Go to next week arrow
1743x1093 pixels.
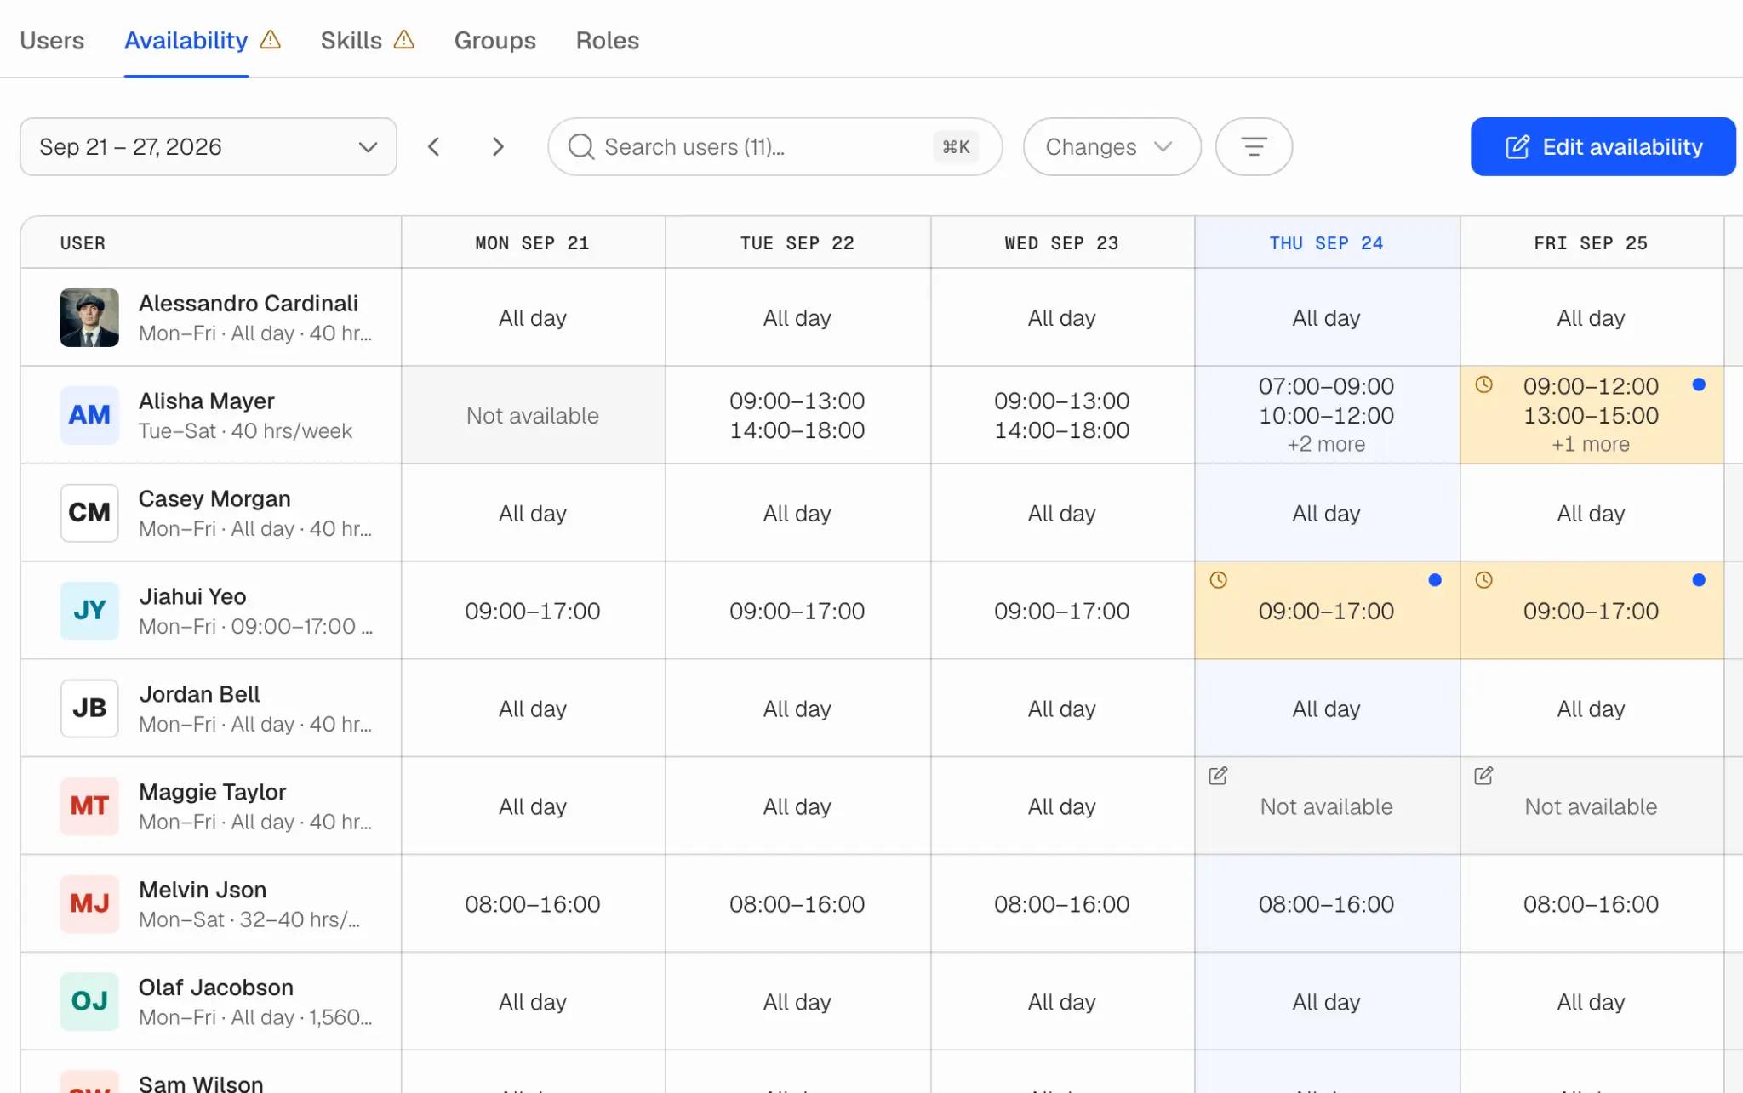[498, 147]
